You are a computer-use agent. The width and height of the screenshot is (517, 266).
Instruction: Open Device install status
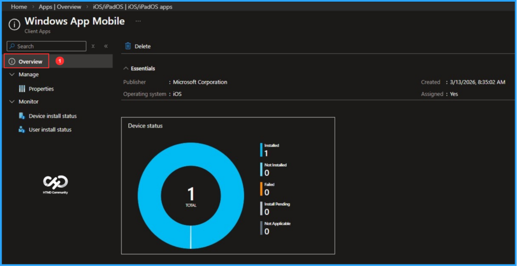point(53,116)
